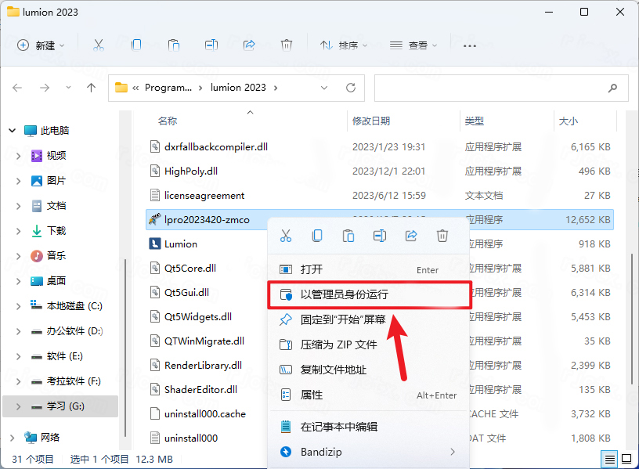Viewport: 639px width, 469px height.
Task: Click the Cut icon in the Explorer toolbar
Action: (x=99, y=45)
